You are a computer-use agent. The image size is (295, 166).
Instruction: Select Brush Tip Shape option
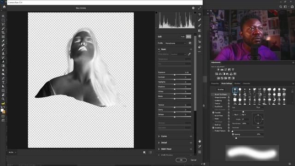221,94
